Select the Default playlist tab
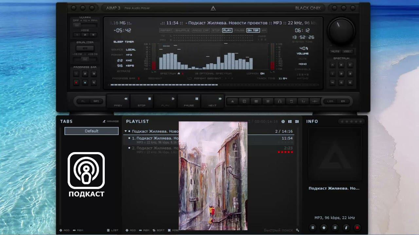Screen dimensions: 419x235 point(92,131)
